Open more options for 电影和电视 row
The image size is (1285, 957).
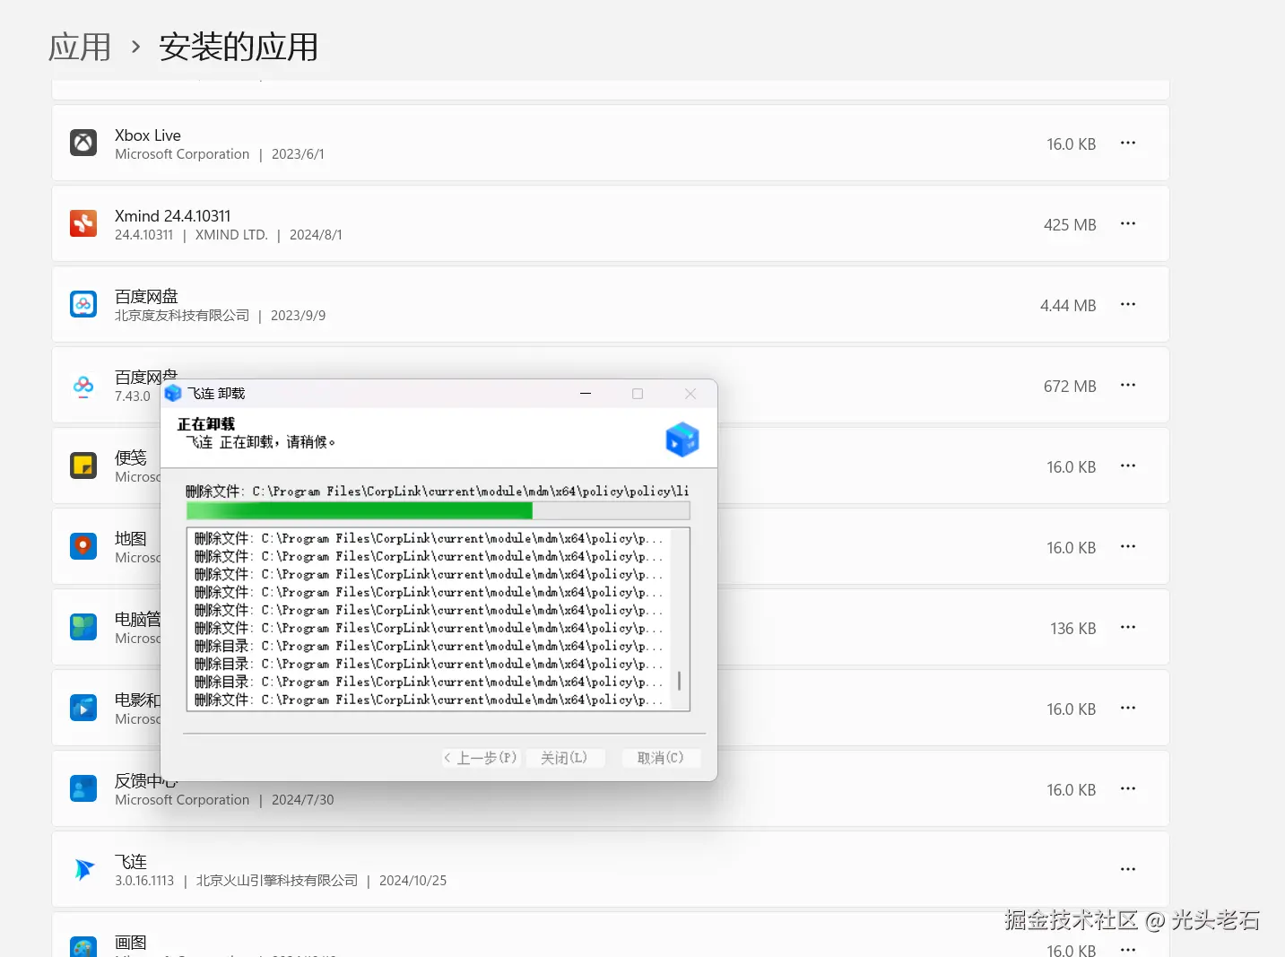[1128, 708]
